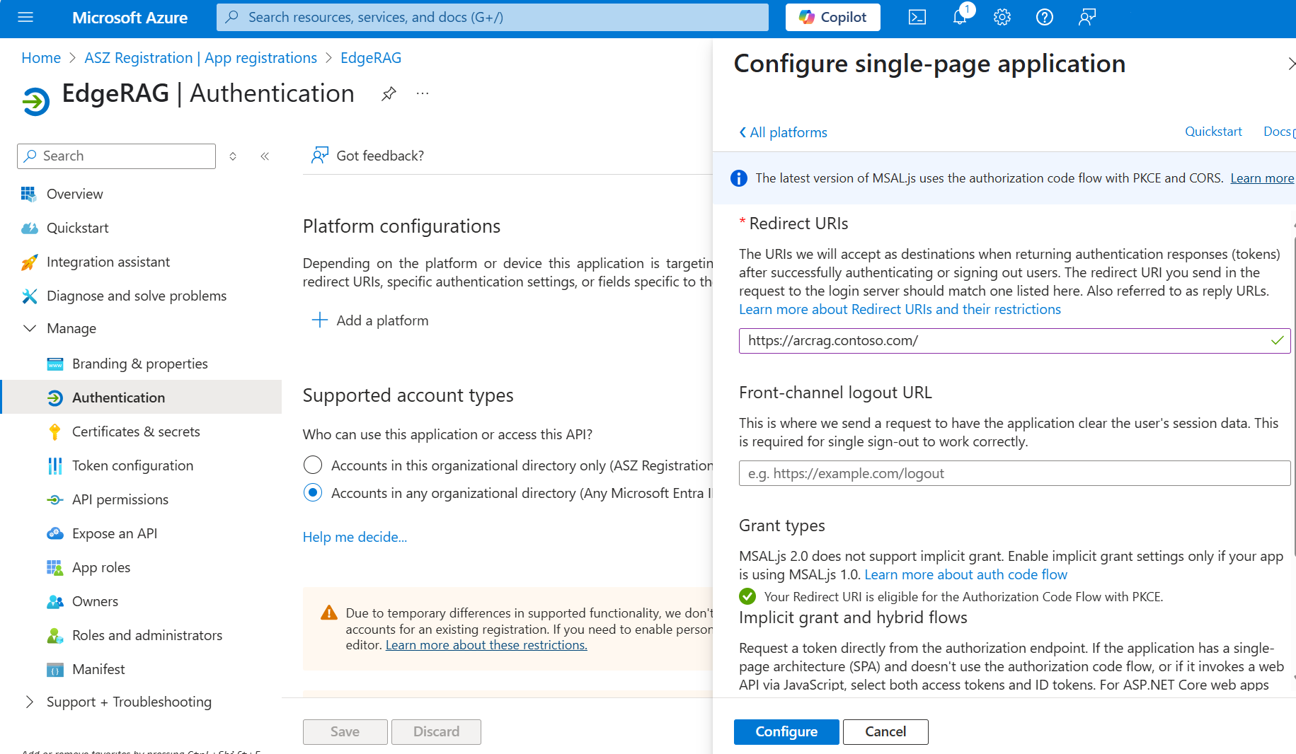Click Add a platform plus icon
1296x754 pixels.
[320, 320]
